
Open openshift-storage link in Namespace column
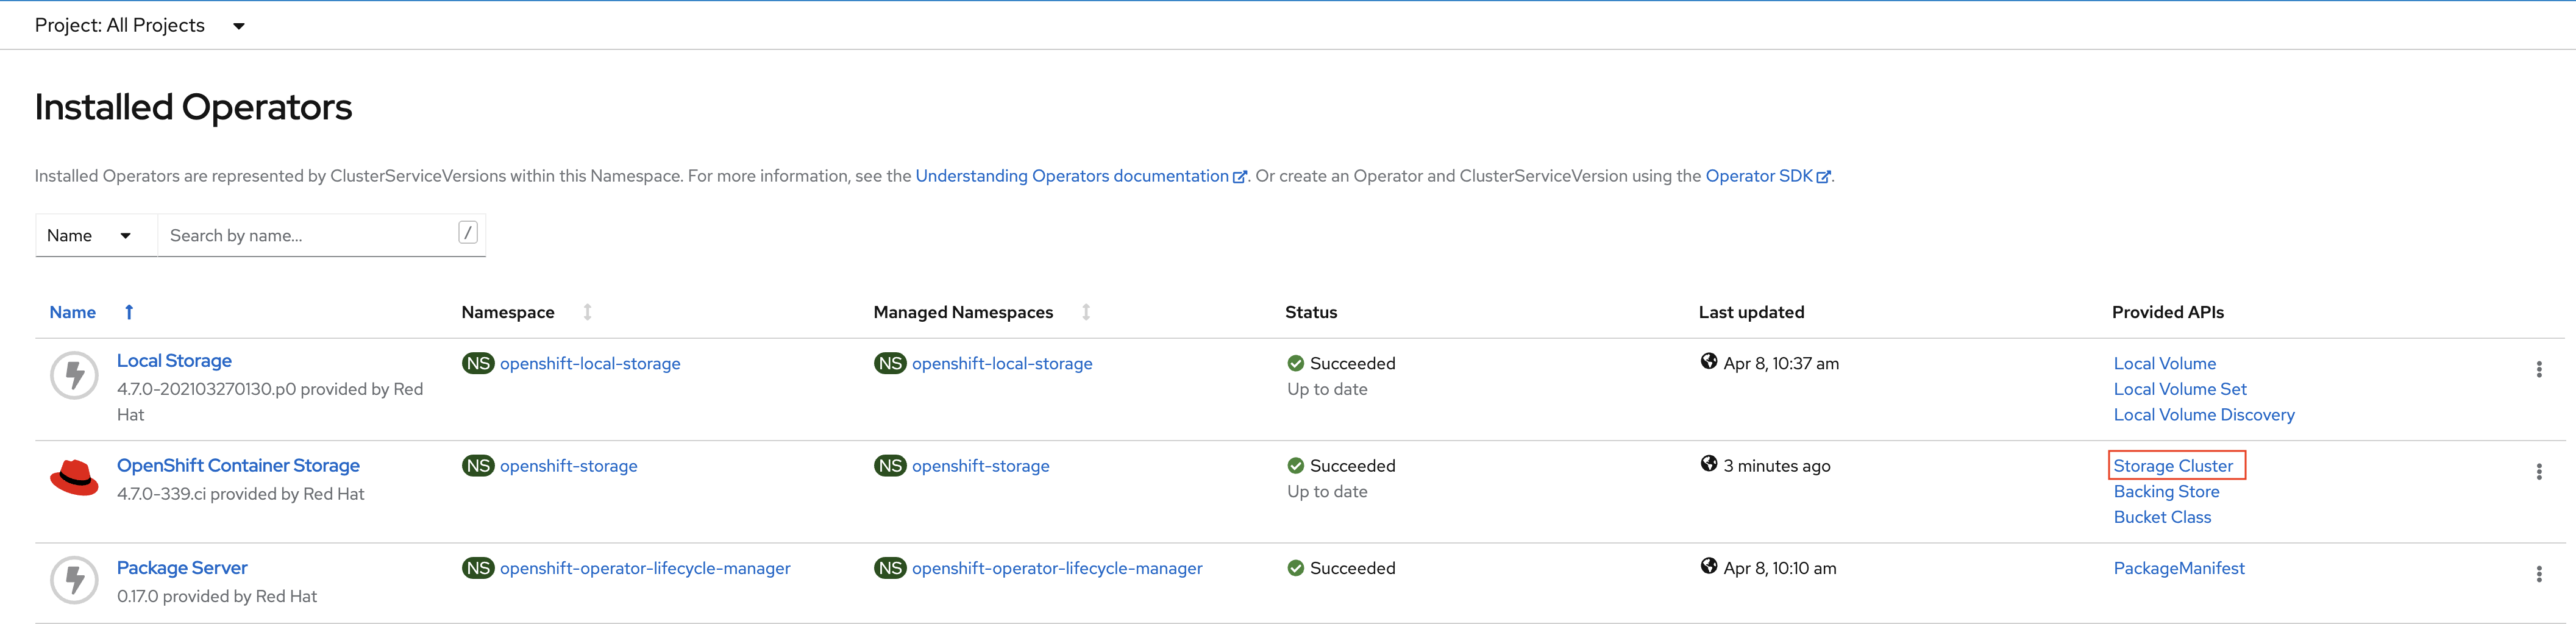[568, 466]
